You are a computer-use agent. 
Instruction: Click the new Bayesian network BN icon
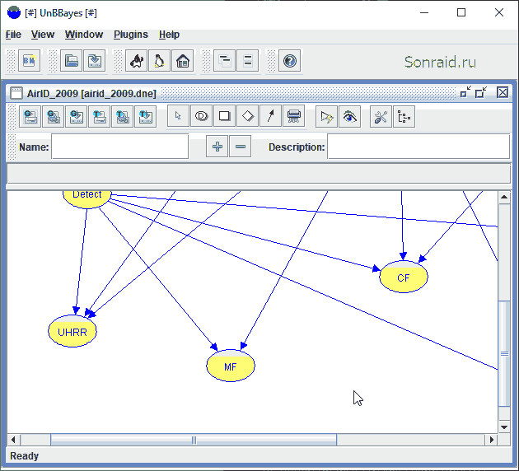click(x=29, y=61)
